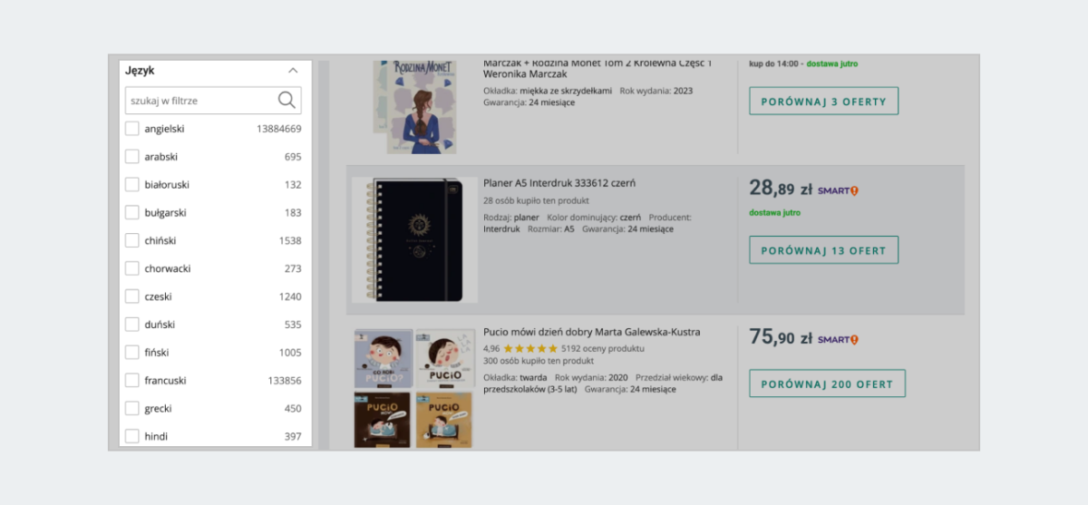Screen dimensions: 1088x505
Task: Click the five-star rating for Pucio book
Action: (x=530, y=348)
